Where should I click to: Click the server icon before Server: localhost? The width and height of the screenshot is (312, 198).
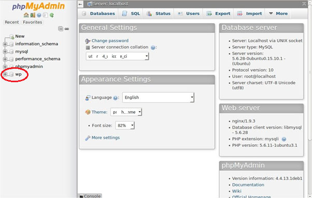(x=90, y=4)
